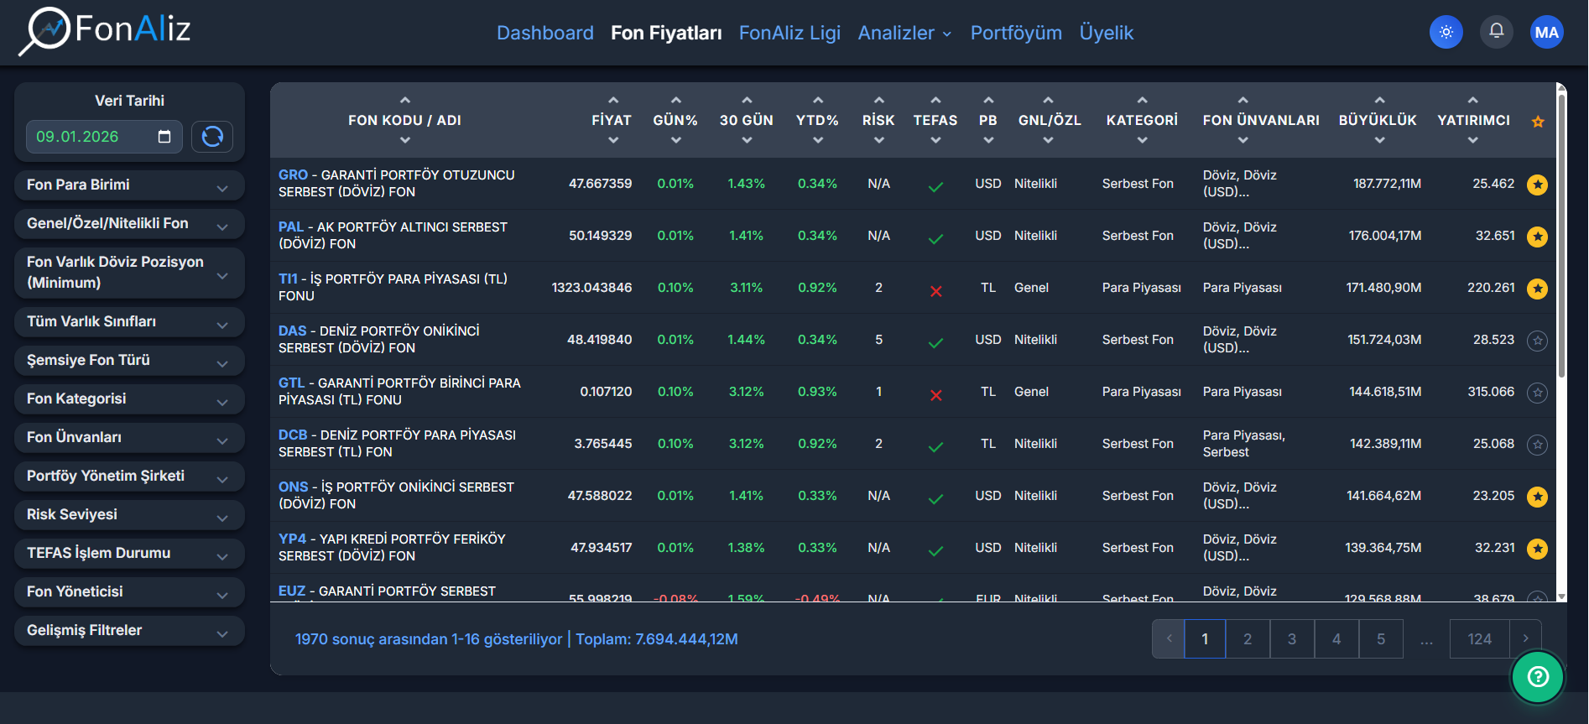Go to page 2 of results
The image size is (1589, 724).
pos(1248,638)
